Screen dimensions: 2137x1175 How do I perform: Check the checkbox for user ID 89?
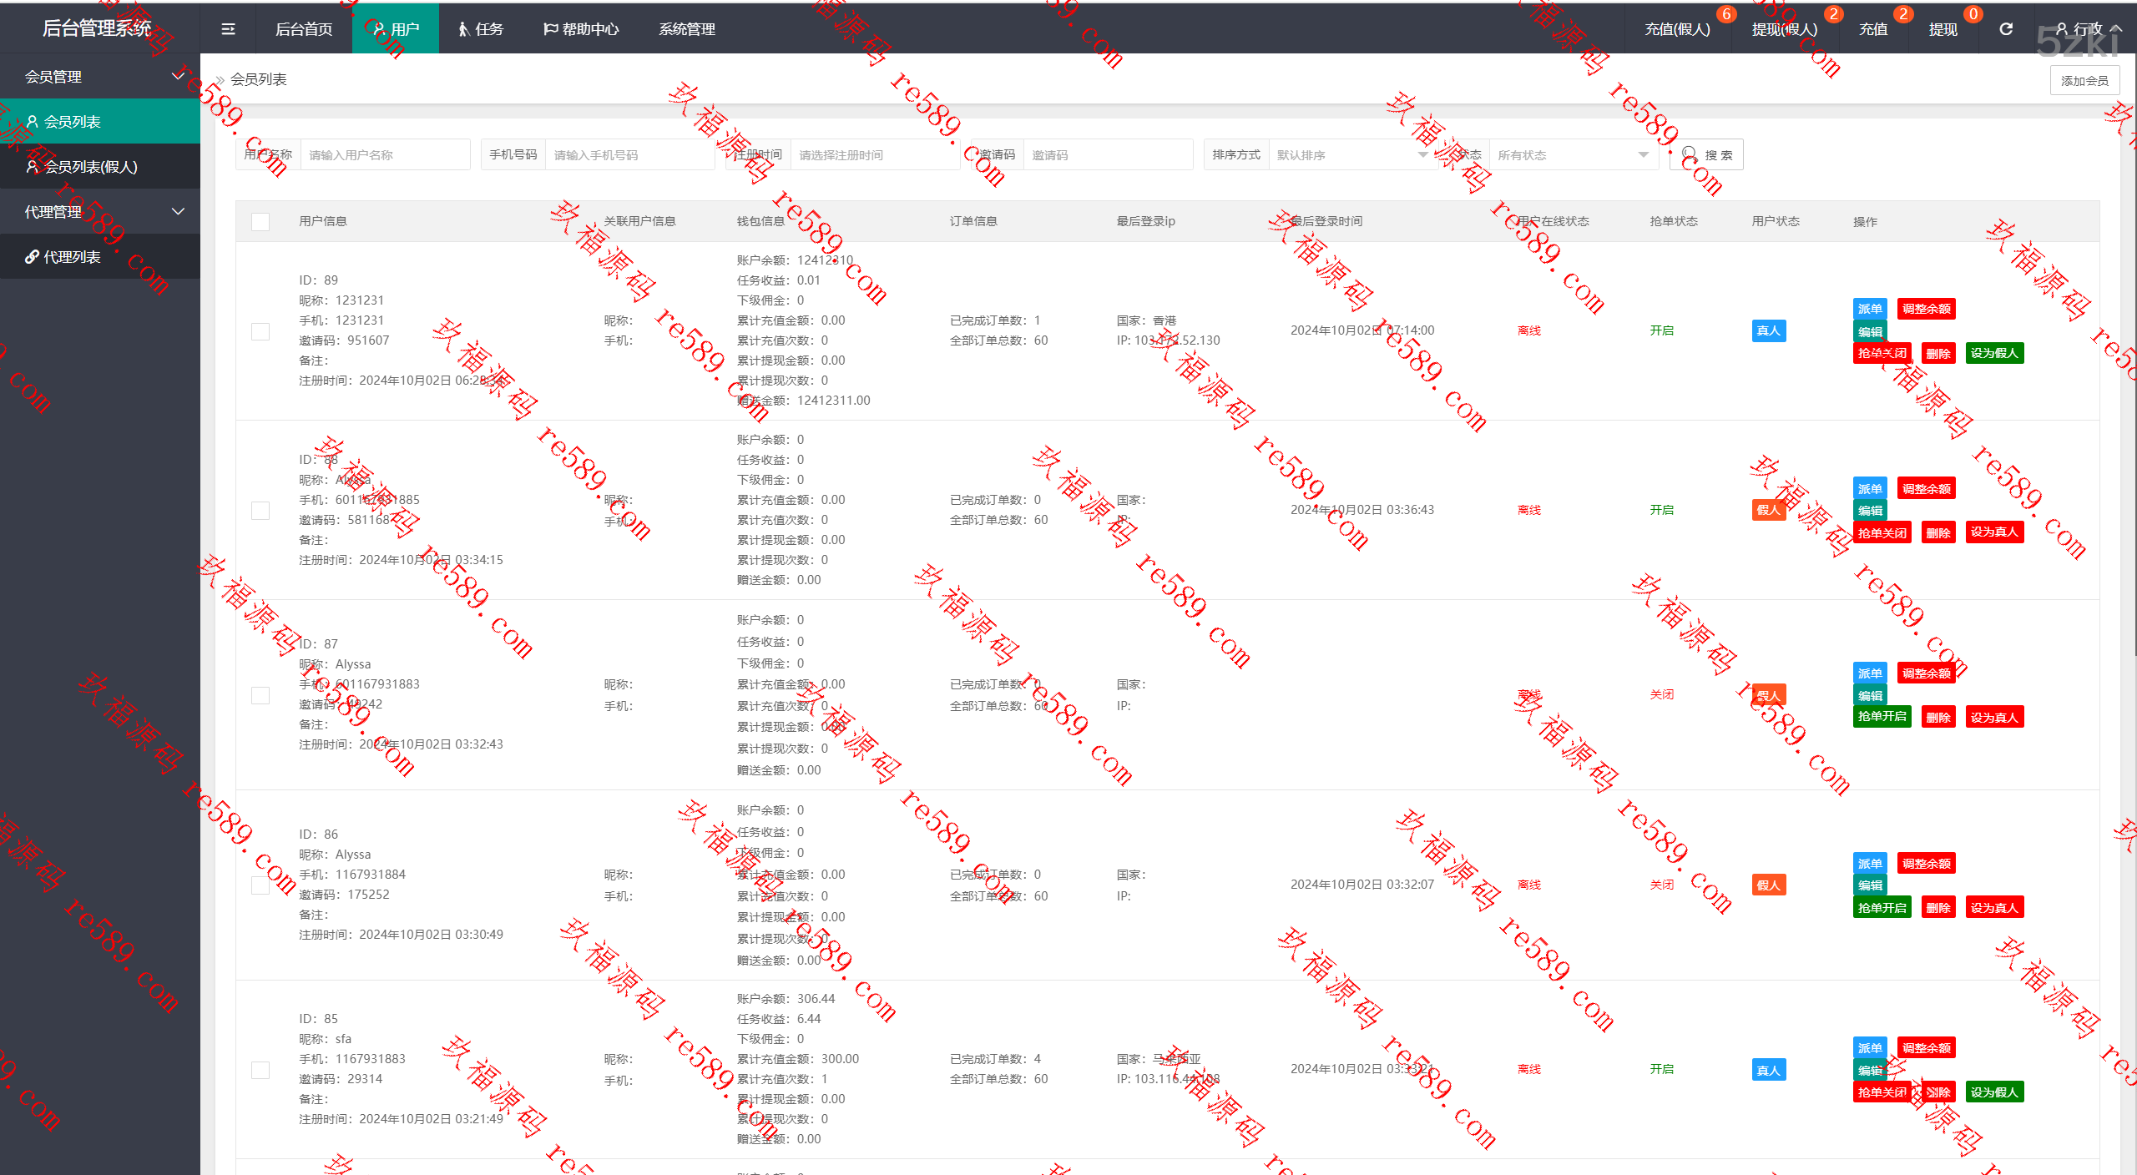(260, 331)
